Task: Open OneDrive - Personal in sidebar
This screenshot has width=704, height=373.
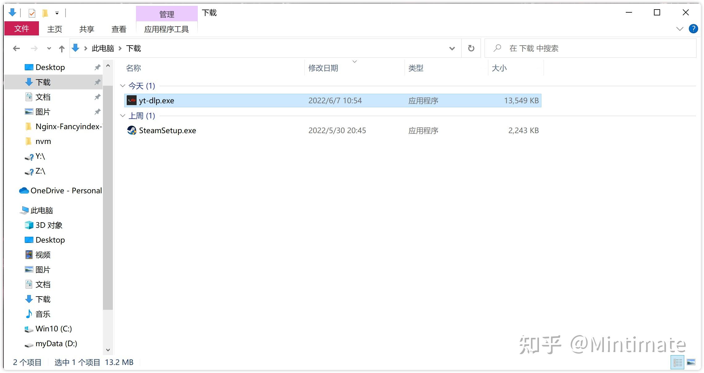Action: pos(66,191)
